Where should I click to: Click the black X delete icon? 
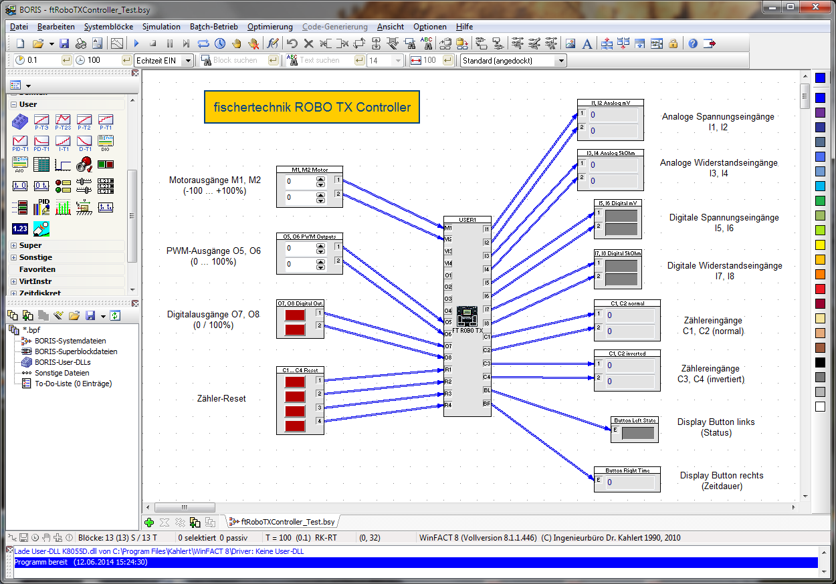[x=309, y=43]
